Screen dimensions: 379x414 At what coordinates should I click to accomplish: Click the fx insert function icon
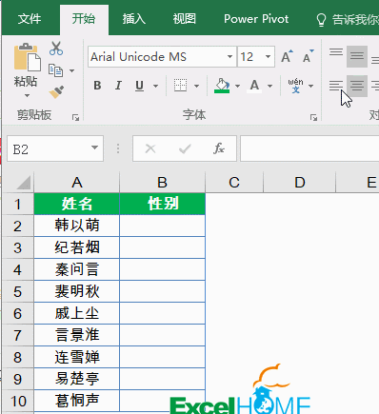click(219, 148)
